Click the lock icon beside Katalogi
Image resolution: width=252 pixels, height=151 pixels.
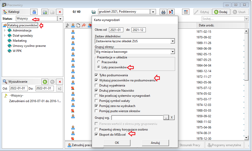click(34, 12)
